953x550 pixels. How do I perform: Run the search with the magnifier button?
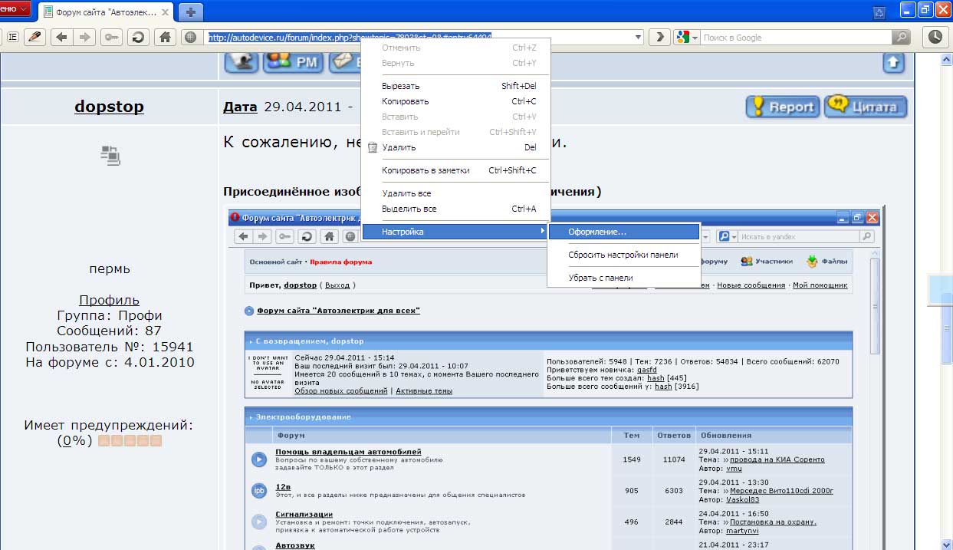tap(902, 37)
